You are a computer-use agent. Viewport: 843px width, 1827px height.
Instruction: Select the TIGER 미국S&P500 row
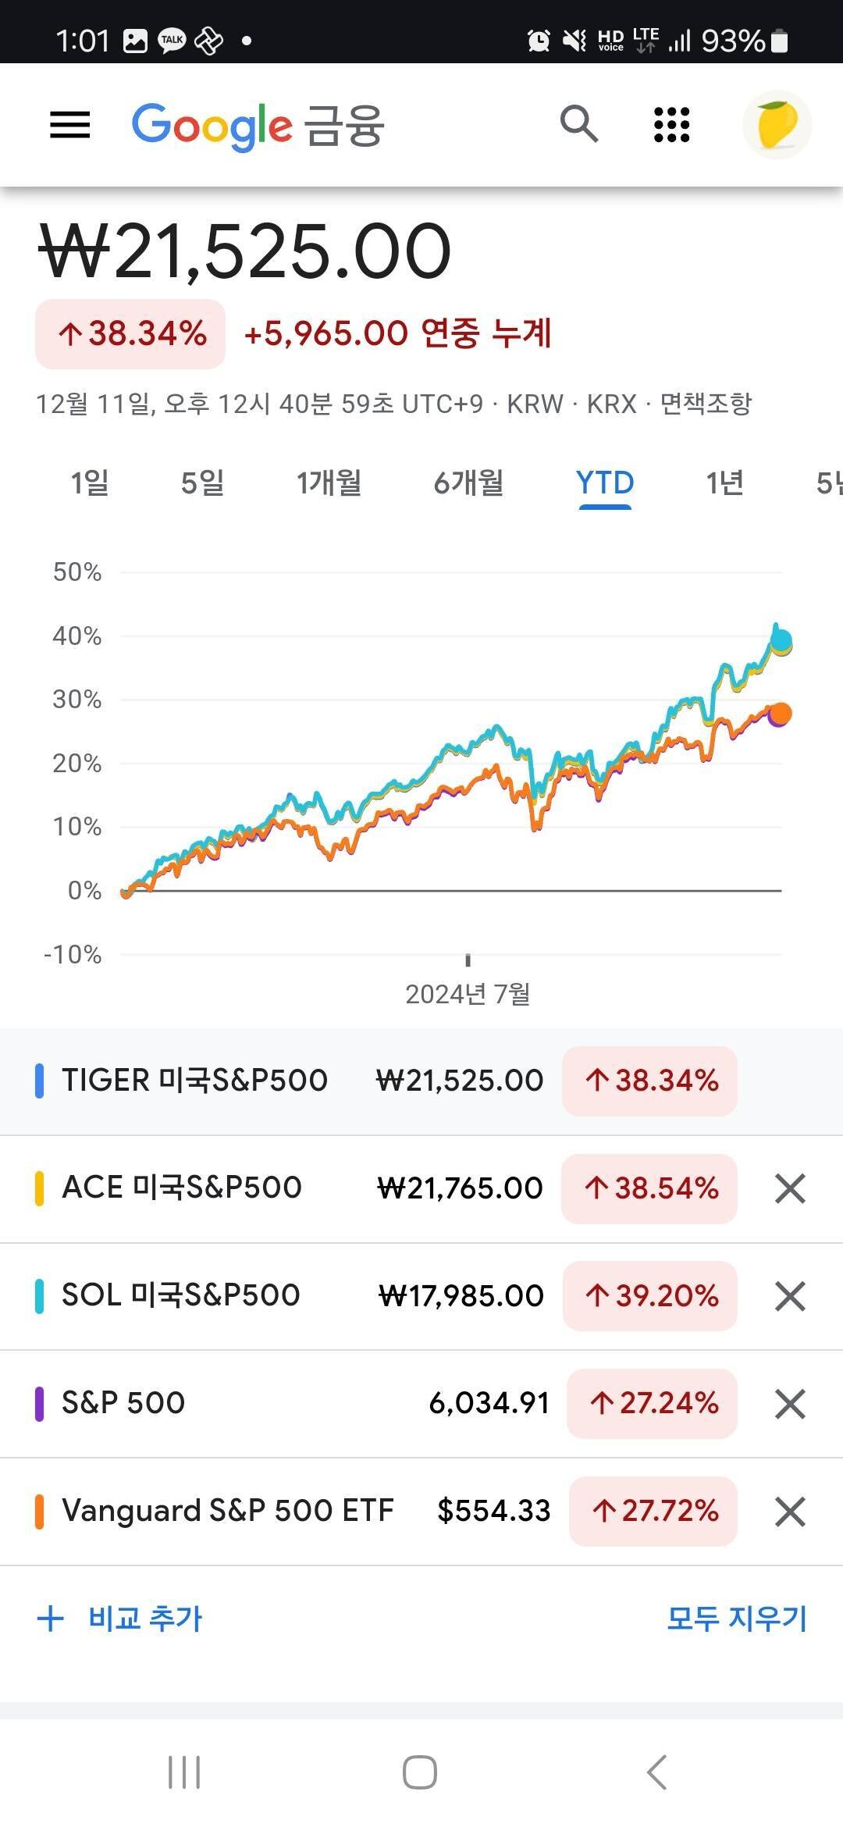click(195, 1081)
